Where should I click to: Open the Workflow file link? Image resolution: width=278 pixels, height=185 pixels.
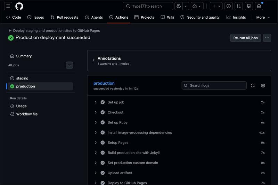(x=41, y=114)
